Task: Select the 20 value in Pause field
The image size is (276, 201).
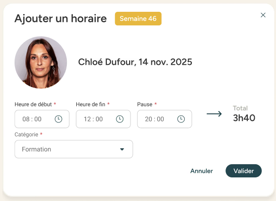Action: pyautogui.click(x=149, y=119)
